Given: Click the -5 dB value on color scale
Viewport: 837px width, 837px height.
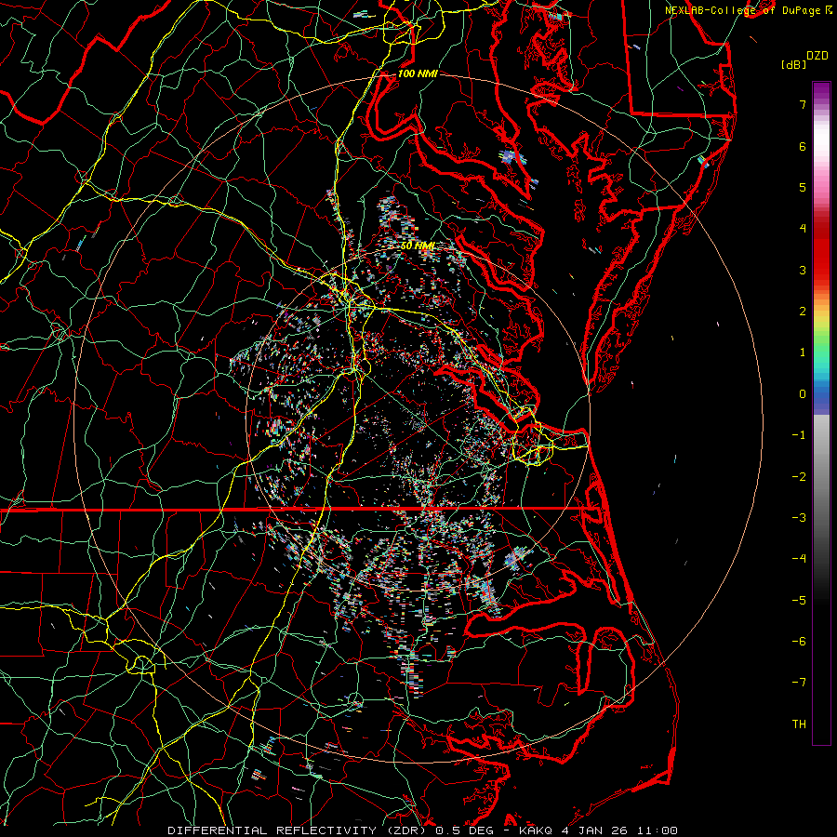Looking at the screenshot, I should point(799,601).
